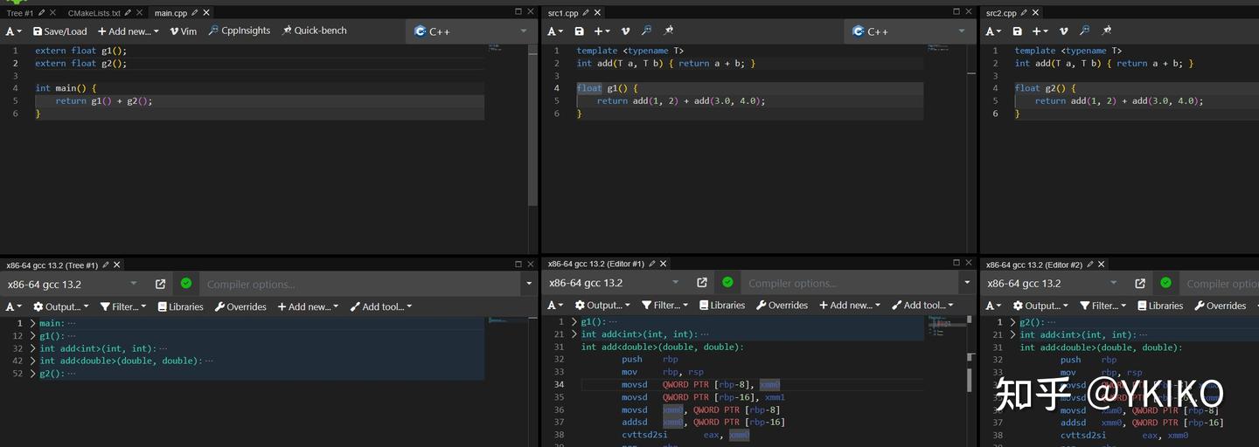The width and height of the screenshot is (1259, 447).
Task: Click Save/Load in main.cpp editor toolbar
Action: click(x=59, y=31)
